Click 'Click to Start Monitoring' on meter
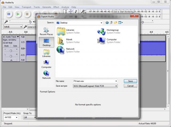The height and width of the screenshot is (127, 171). click(x=123, y=11)
